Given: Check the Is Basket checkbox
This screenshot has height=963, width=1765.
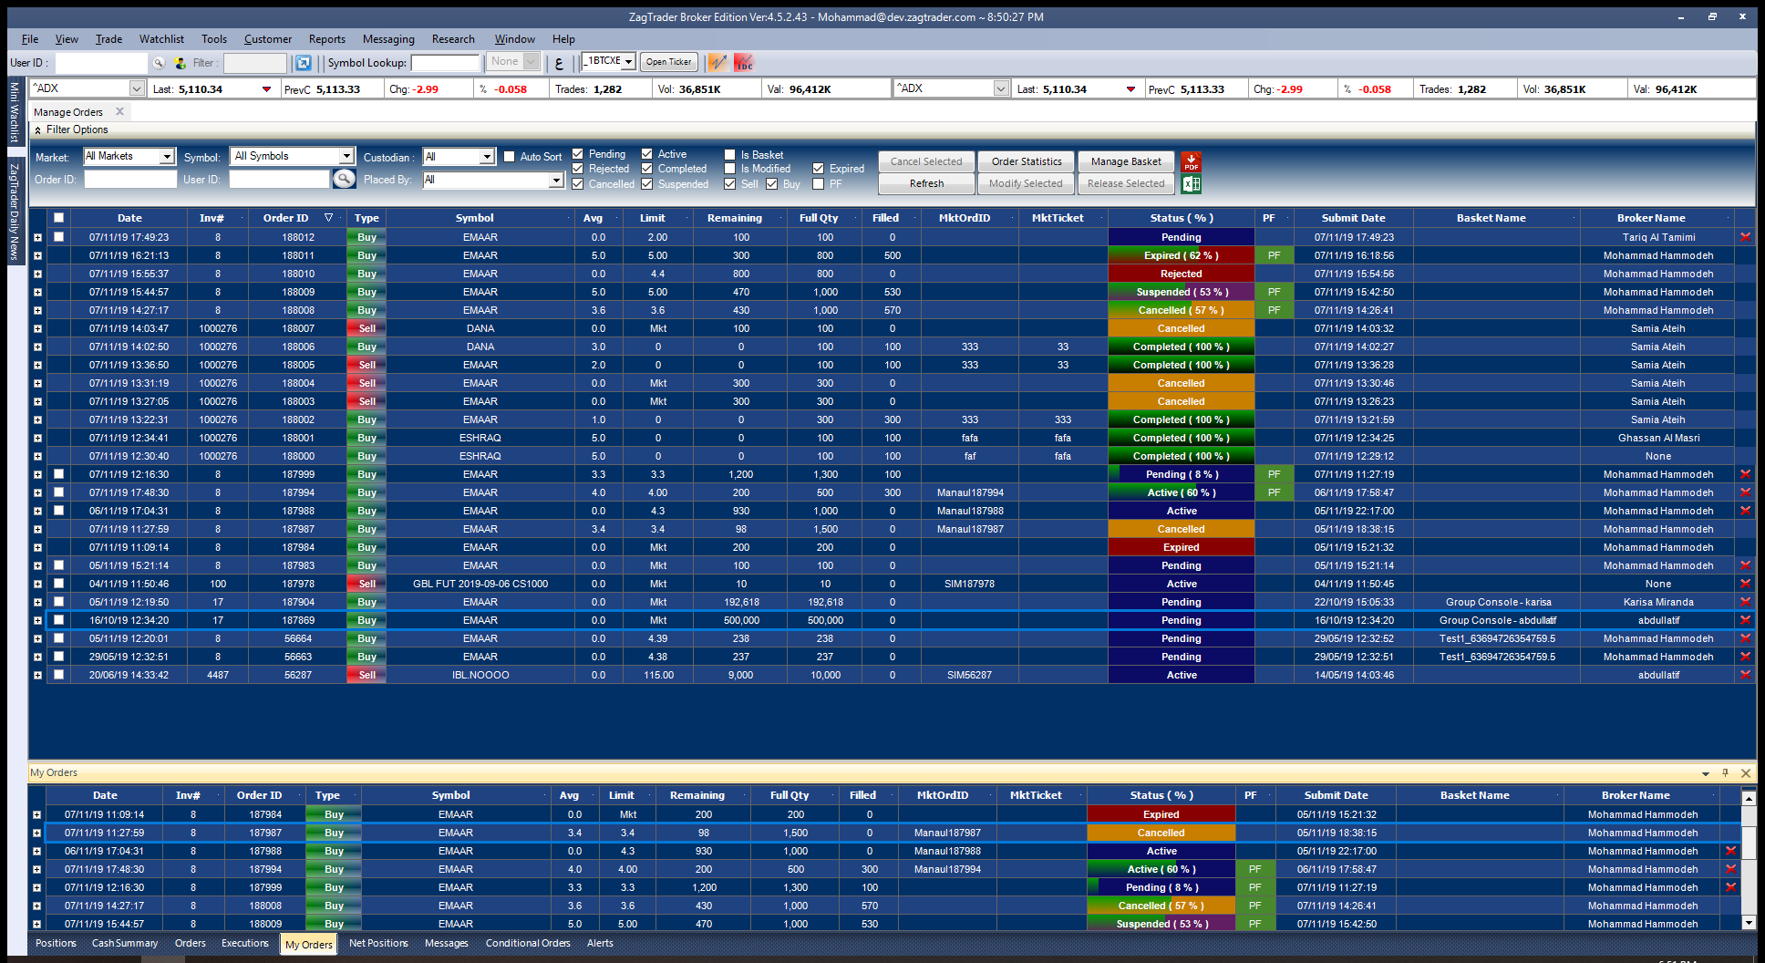Looking at the screenshot, I should click(x=730, y=154).
